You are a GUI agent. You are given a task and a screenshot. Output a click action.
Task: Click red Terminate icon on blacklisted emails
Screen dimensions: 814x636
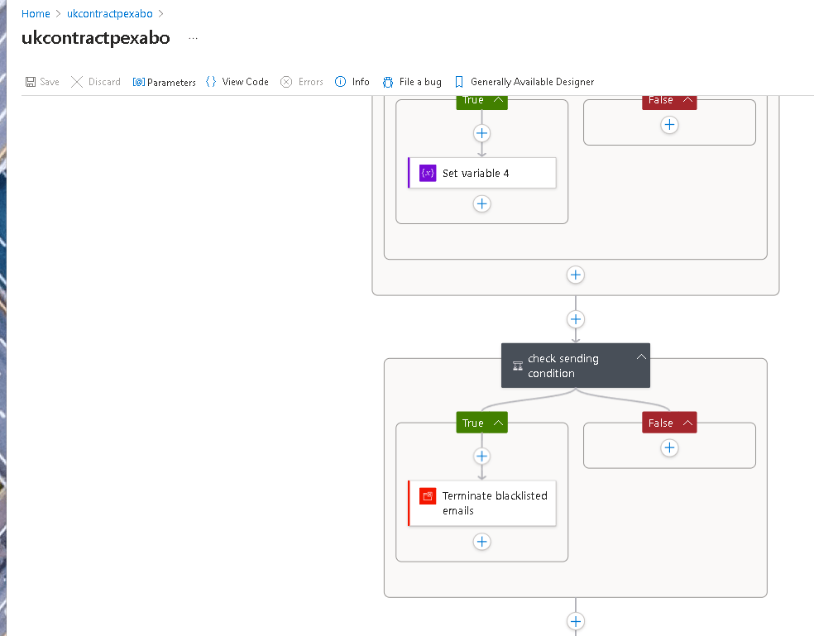427,496
